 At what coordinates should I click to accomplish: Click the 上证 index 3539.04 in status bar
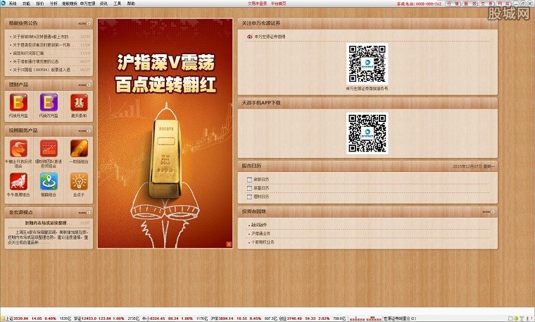[17, 318]
